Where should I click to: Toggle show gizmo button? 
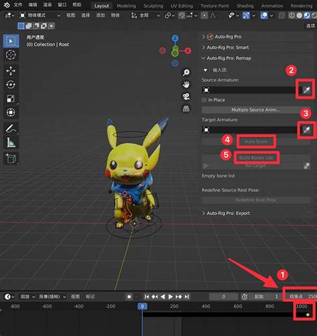(x=246, y=15)
